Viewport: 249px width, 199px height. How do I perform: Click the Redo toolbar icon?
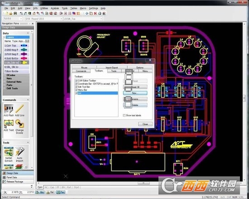(25, 14)
